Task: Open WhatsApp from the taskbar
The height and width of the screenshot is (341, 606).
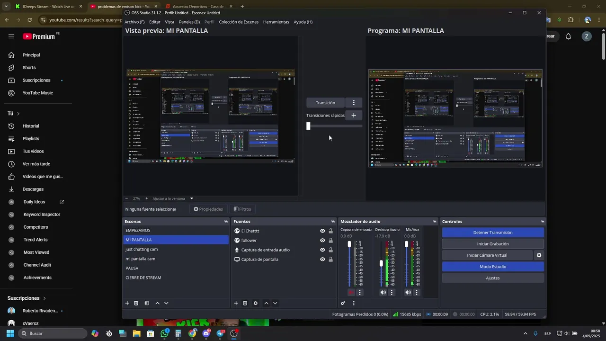Action: click(x=164, y=333)
